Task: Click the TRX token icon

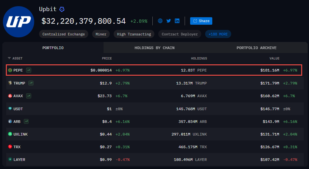Action: (x=10, y=147)
